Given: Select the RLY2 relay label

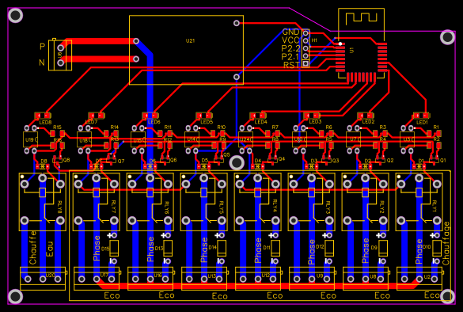Looking at the screenshot, I should point(381,207).
